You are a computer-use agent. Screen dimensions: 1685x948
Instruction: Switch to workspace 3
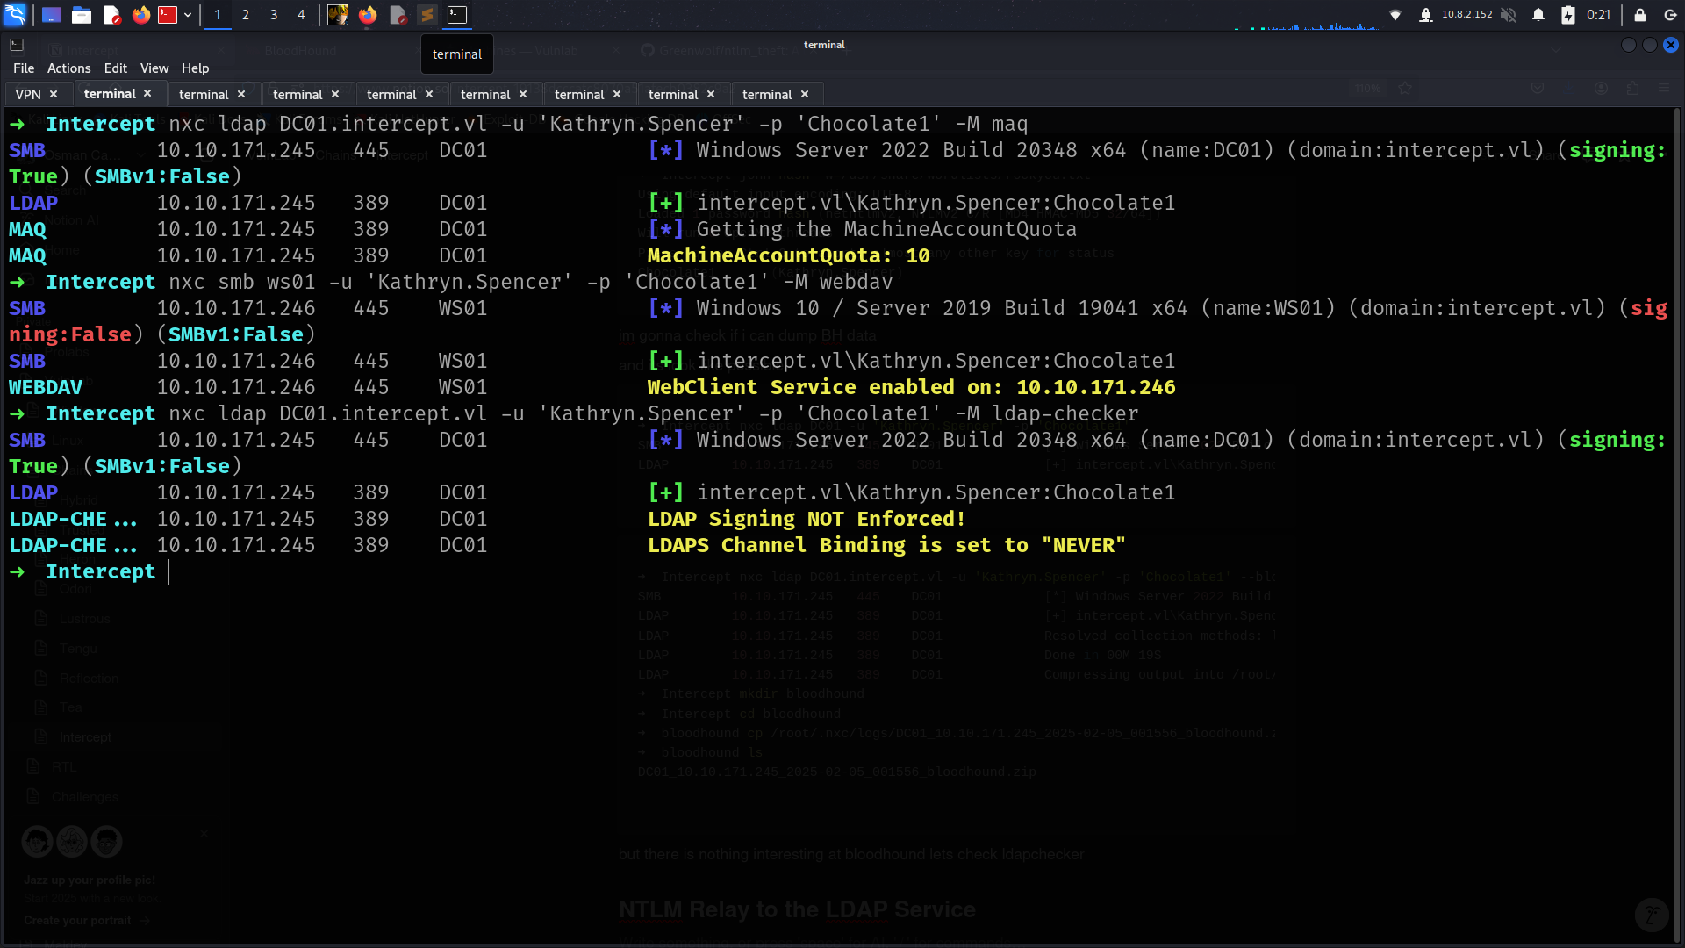(274, 15)
